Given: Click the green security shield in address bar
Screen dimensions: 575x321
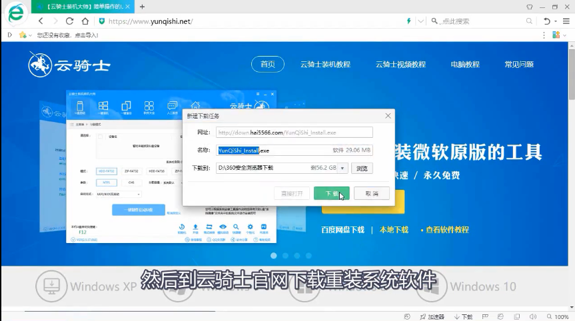Looking at the screenshot, I should click(101, 21).
